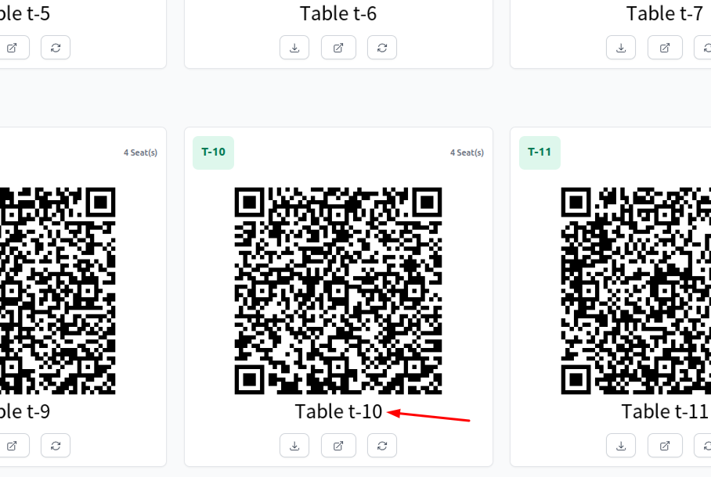The height and width of the screenshot is (477, 711).
Task: Open Table t-5 external link icon
Action: [x=13, y=48]
